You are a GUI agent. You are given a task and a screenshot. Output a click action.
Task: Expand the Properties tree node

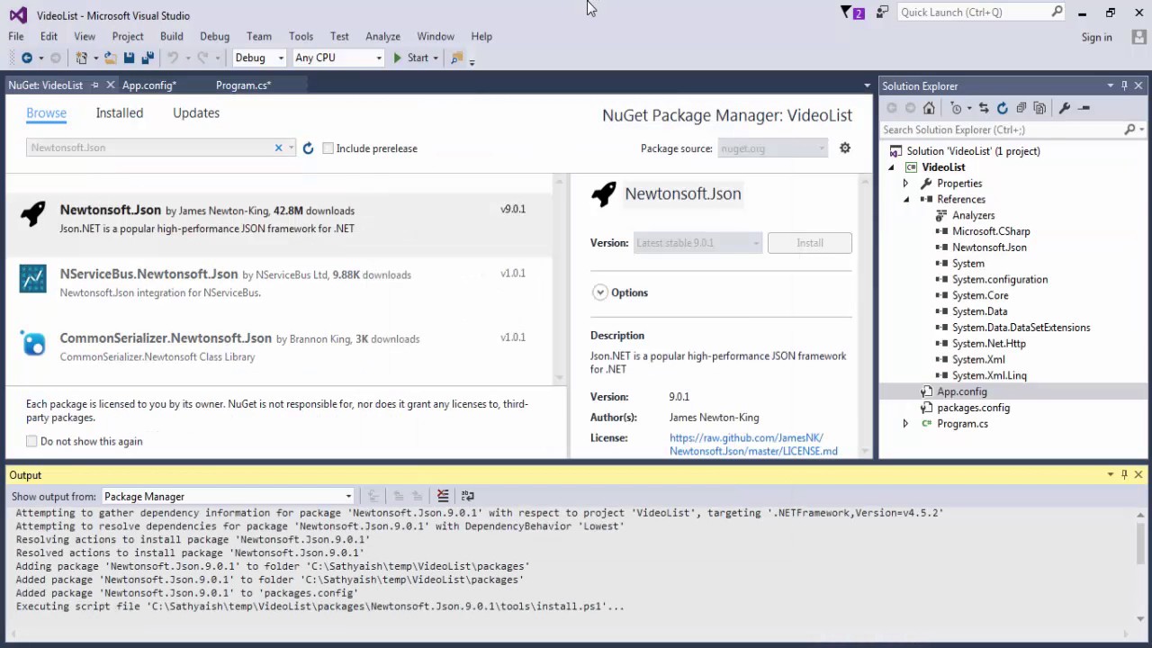coord(906,184)
